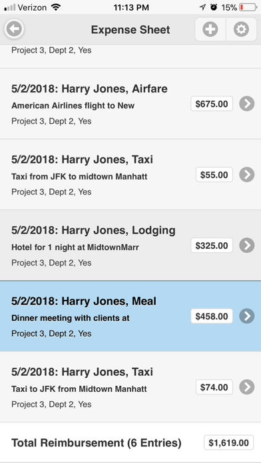This screenshot has width=261, height=463.
Task: Open the Harry Jones Lodging entry
Action: (x=130, y=245)
